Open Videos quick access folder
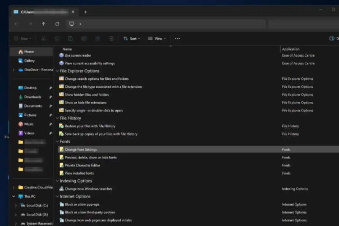 29,133
